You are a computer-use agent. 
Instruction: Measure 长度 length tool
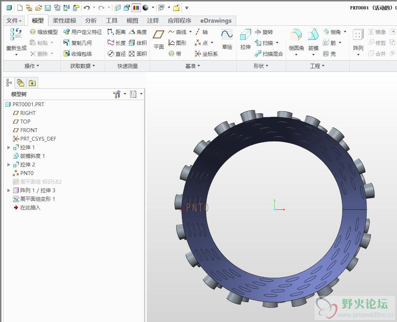116,43
